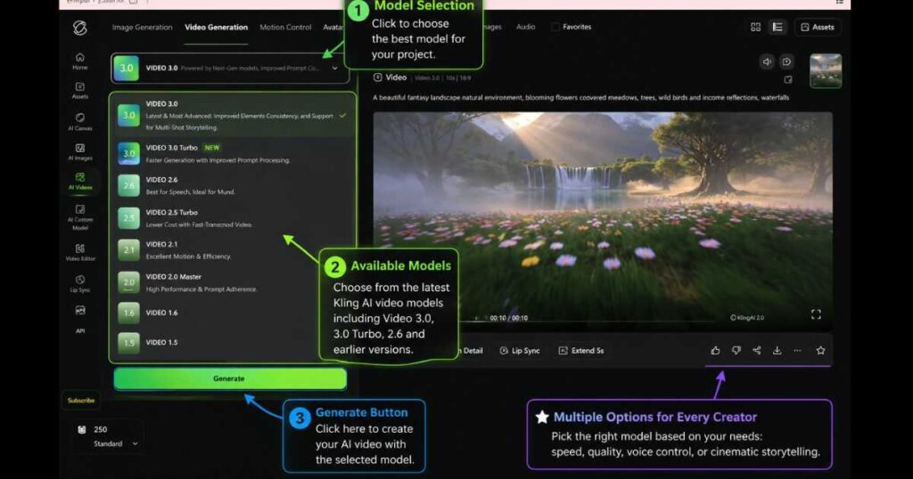
Task: Choose the VIDEO 2.6 model
Action: click(233, 185)
